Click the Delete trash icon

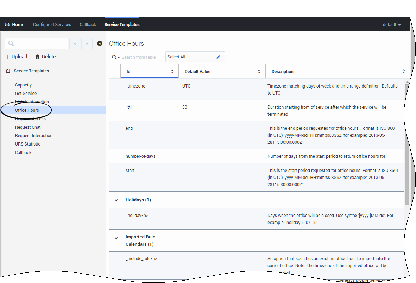click(38, 57)
